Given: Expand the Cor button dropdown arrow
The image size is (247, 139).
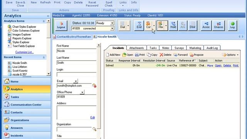Looking at the screenshot, I should coord(154,25).
